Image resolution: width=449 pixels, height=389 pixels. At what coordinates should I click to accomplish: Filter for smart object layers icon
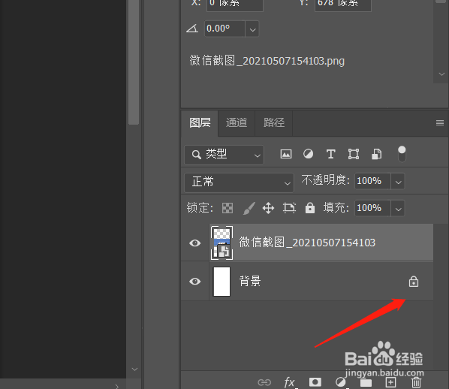(x=377, y=154)
